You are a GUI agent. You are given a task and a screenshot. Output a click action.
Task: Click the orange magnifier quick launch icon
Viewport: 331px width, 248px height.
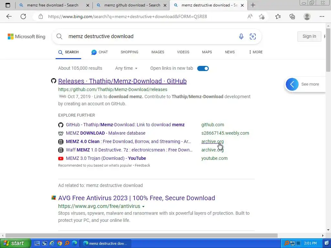67,243
